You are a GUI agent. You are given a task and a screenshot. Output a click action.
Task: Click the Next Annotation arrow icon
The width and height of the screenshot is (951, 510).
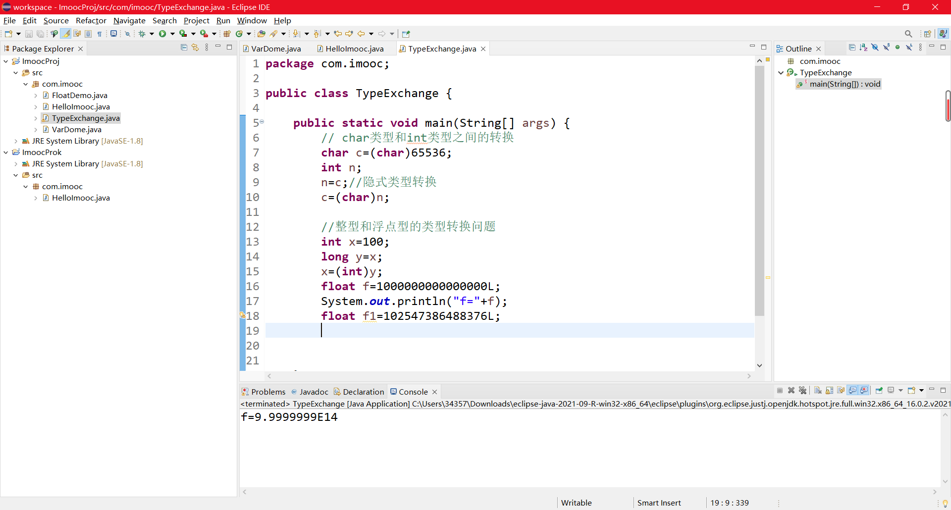pos(296,34)
